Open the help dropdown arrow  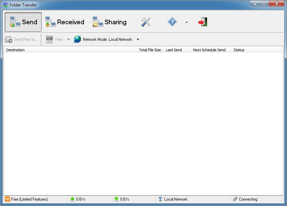pyautogui.click(x=186, y=22)
